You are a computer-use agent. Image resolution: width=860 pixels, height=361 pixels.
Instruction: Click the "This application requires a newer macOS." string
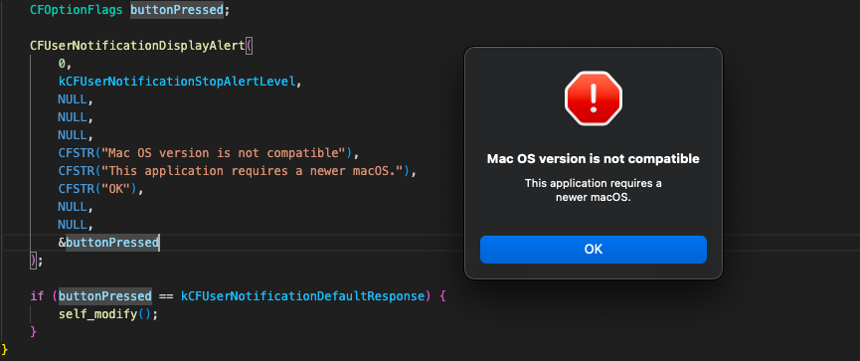tap(256, 171)
